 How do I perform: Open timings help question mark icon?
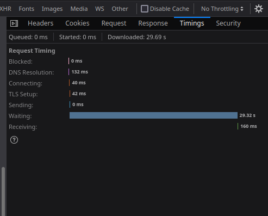pyautogui.click(x=14, y=140)
